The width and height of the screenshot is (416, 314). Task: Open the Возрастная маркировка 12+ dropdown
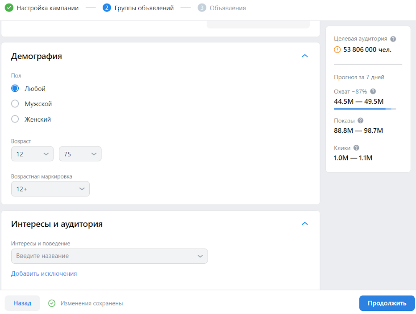point(50,189)
